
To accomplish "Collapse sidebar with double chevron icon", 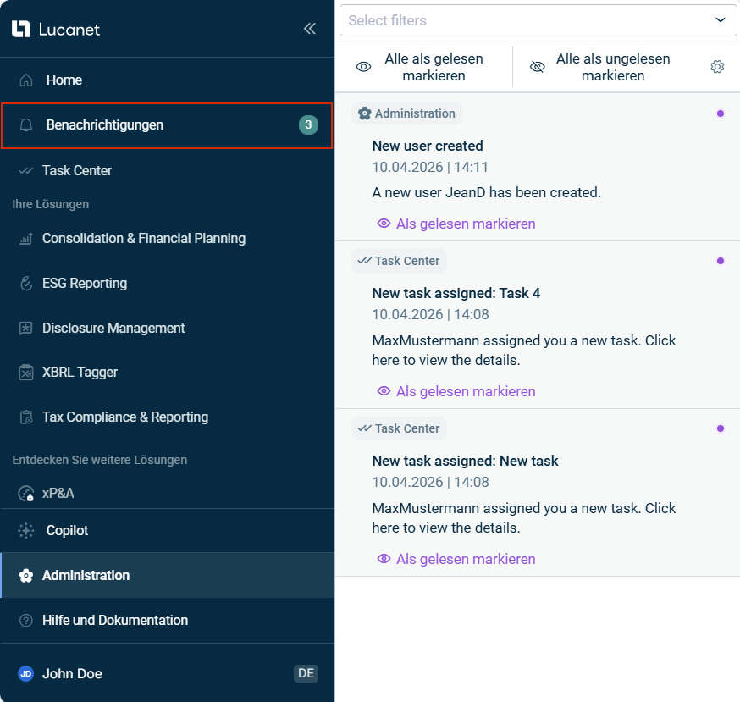I will 310,29.
